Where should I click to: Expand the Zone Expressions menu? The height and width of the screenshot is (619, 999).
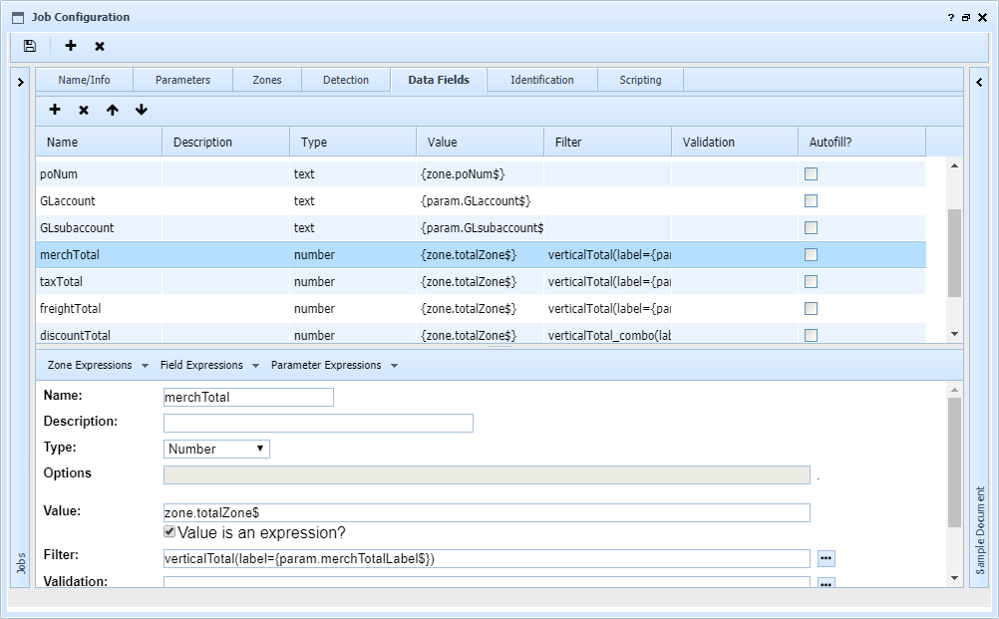pos(98,365)
